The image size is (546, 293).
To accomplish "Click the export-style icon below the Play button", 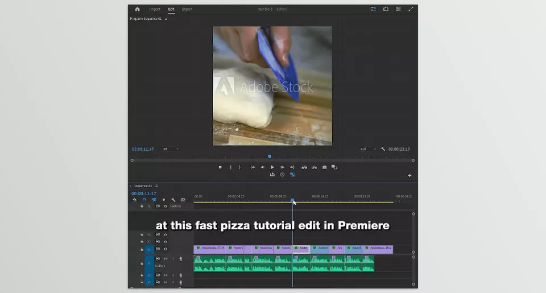I will pyautogui.click(x=272, y=175).
